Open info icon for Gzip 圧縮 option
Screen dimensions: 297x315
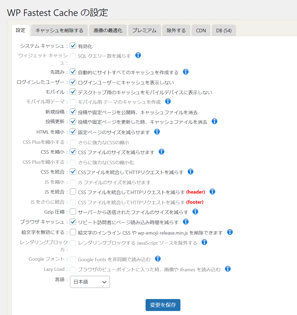195,212
